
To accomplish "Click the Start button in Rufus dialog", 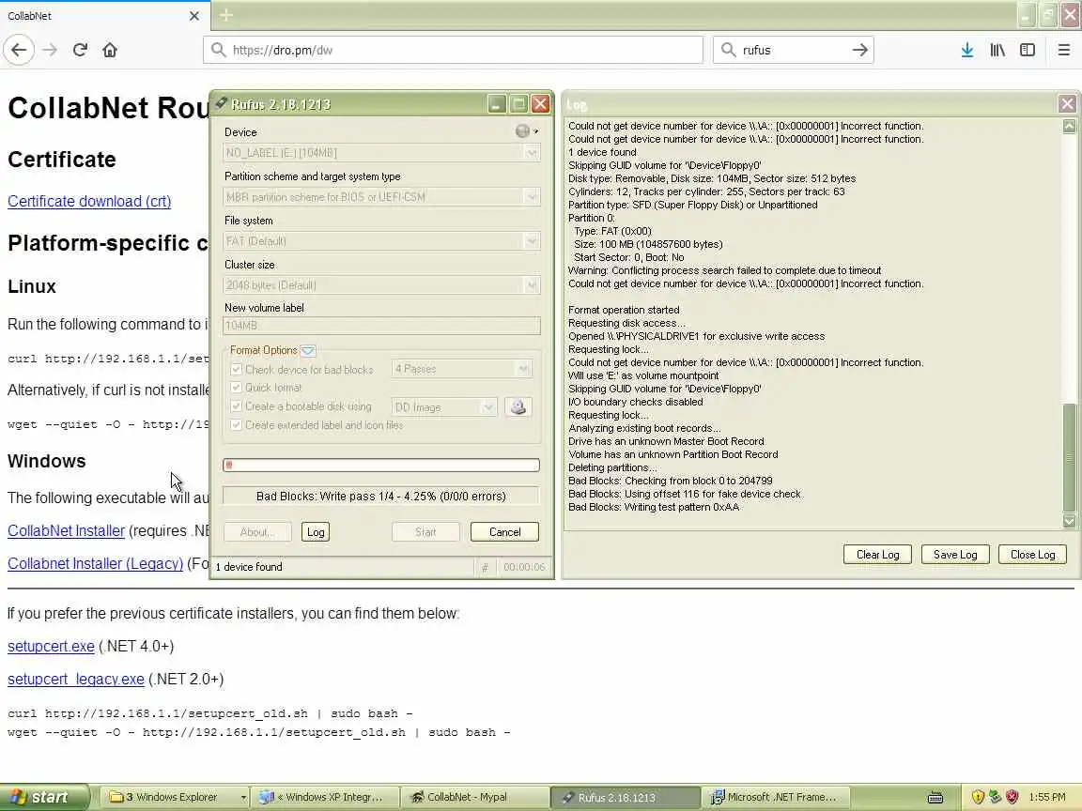I will [425, 531].
